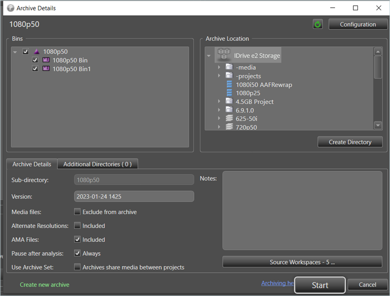Viewport: 390px width, 296px height.
Task: Select the Archive Details tab
Action: (x=32, y=164)
